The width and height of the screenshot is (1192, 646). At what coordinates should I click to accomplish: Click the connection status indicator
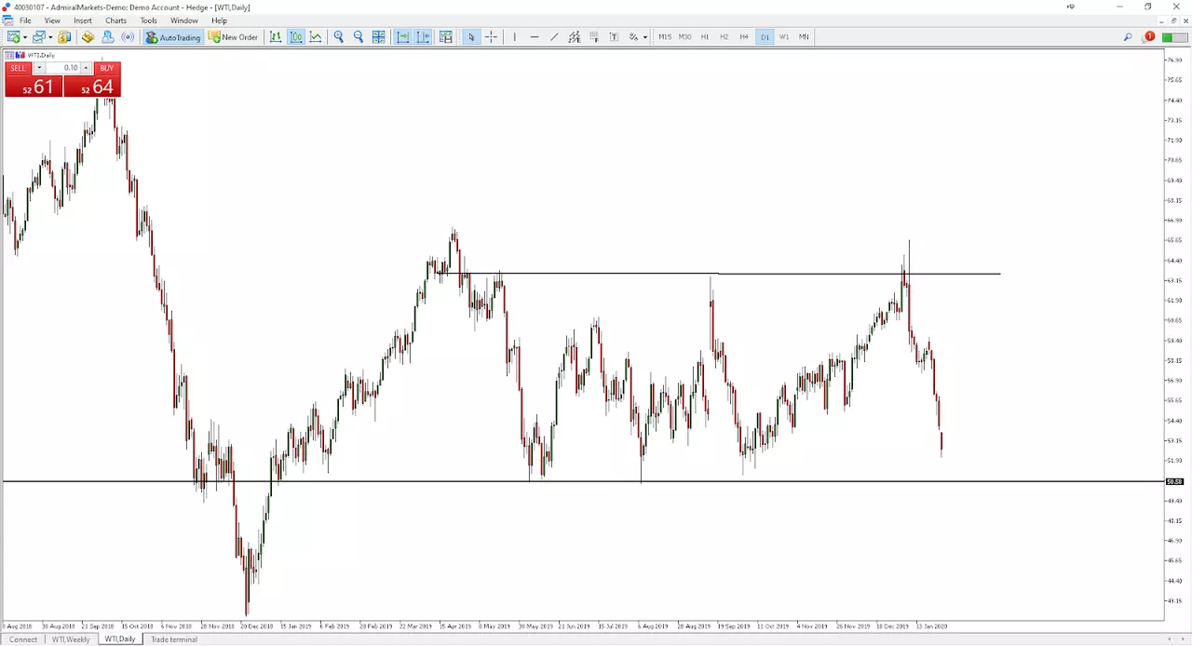point(1173,37)
